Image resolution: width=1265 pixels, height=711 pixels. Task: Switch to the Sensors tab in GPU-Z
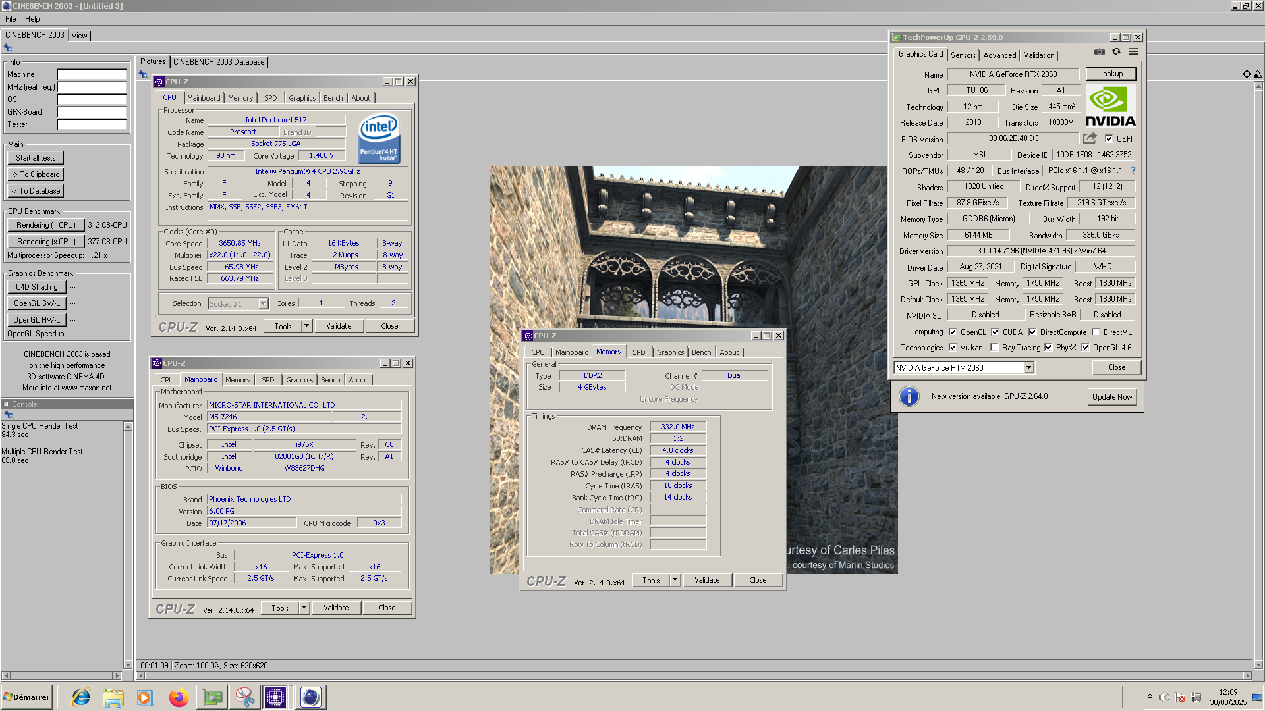click(x=963, y=55)
